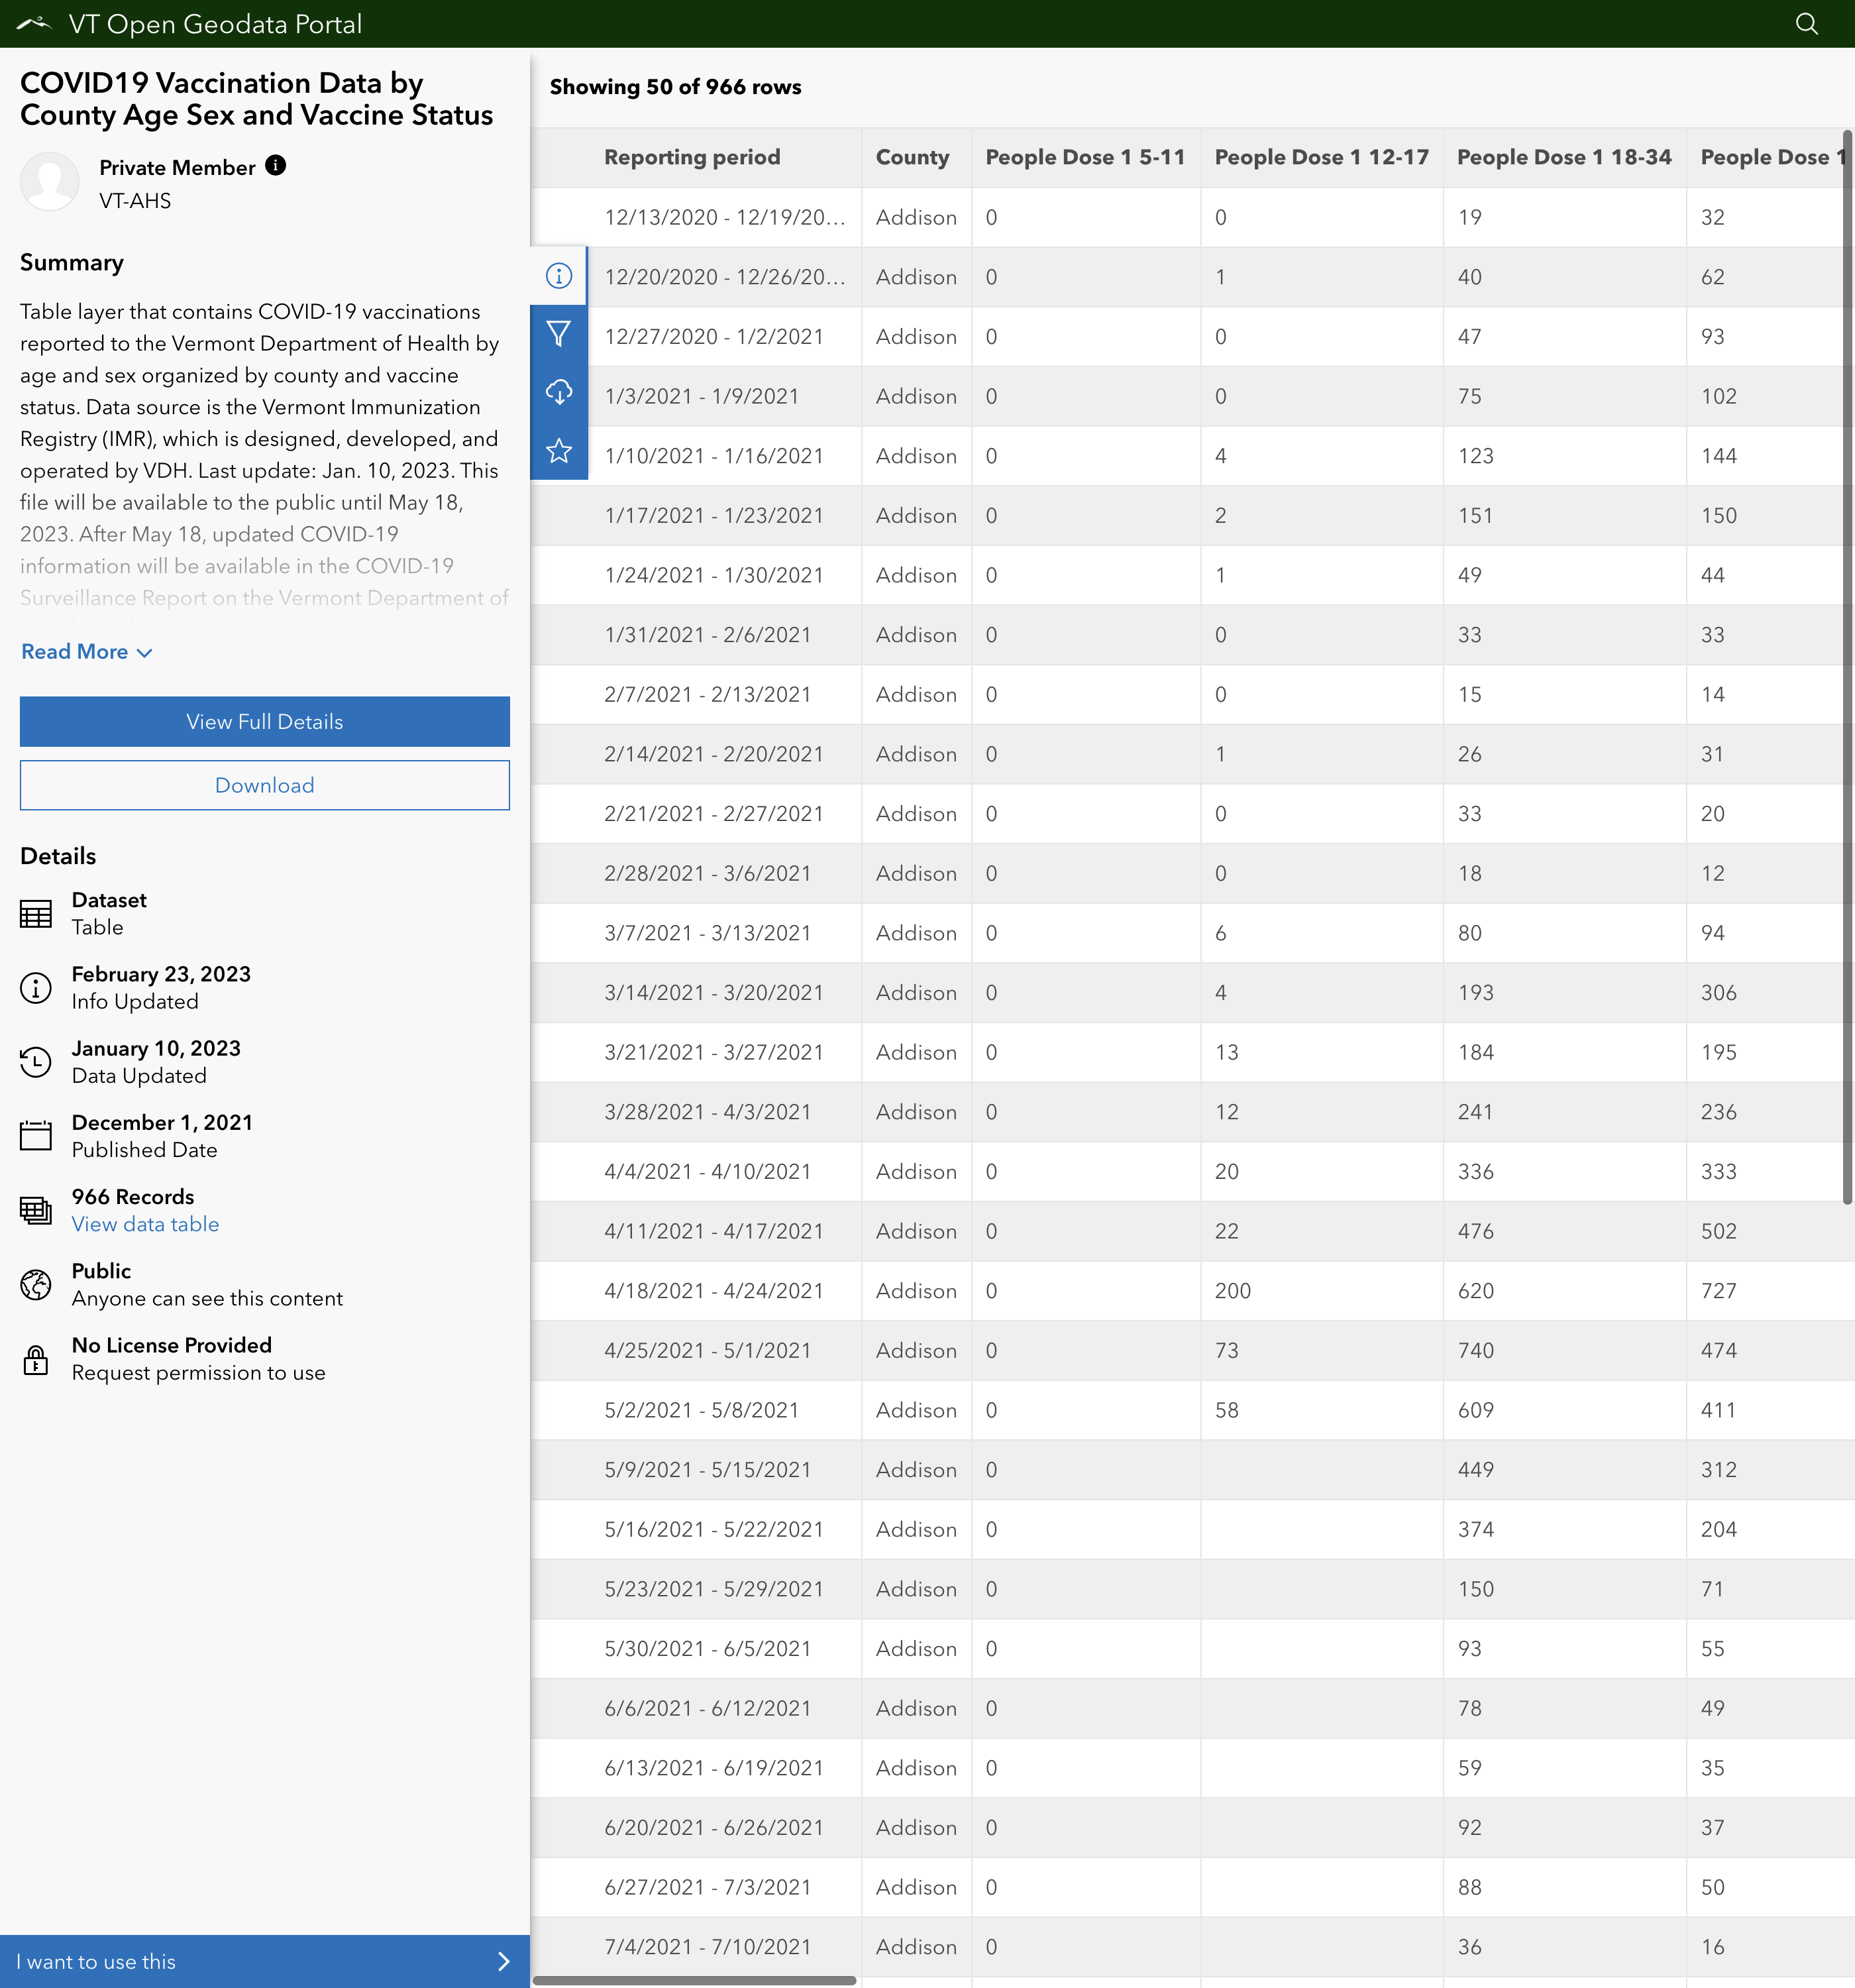The image size is (1855, 1988).
Task: Click the County column header
Action: (912, 157)
